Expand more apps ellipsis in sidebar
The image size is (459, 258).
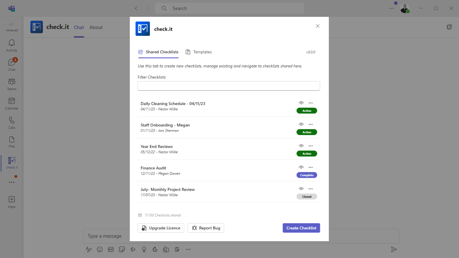tap(12, 182)
